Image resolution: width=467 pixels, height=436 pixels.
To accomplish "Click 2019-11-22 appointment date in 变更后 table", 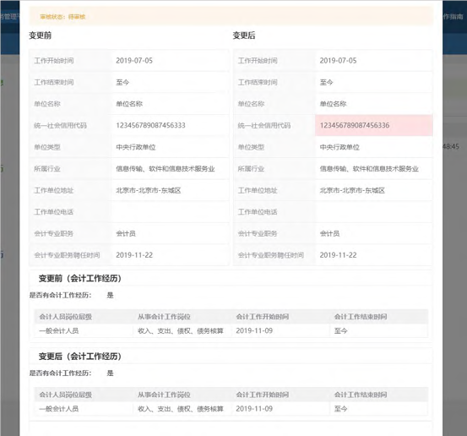I will point(338,255).
